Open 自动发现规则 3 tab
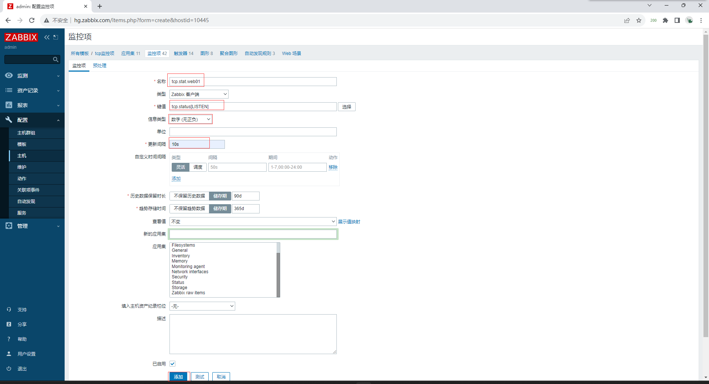709x384 pixels. pos(260,54)
